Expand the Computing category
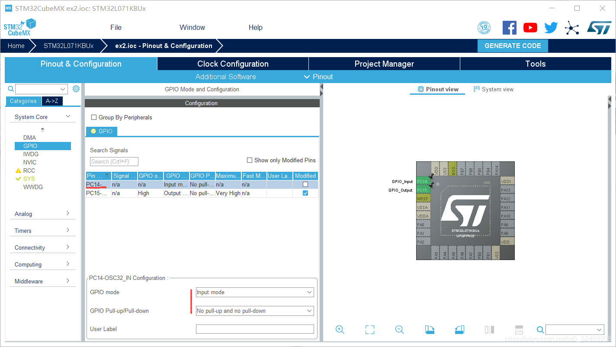The image size is (616, 347). tap(68, 264)
